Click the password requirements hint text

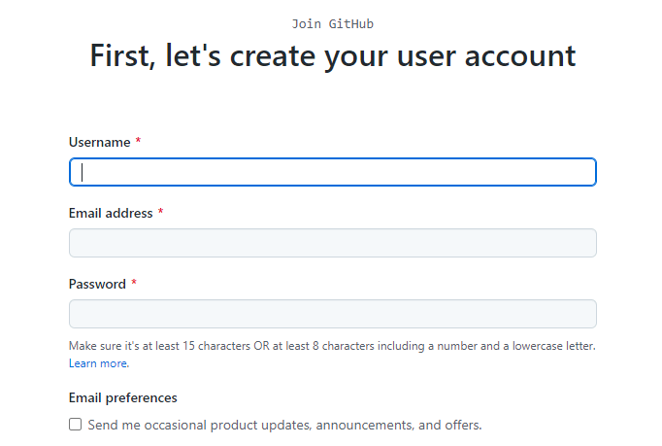click(332, 346)
